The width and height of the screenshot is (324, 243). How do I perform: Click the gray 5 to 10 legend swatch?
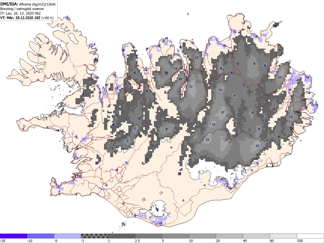pyautogui.click(x=175, y=236)
